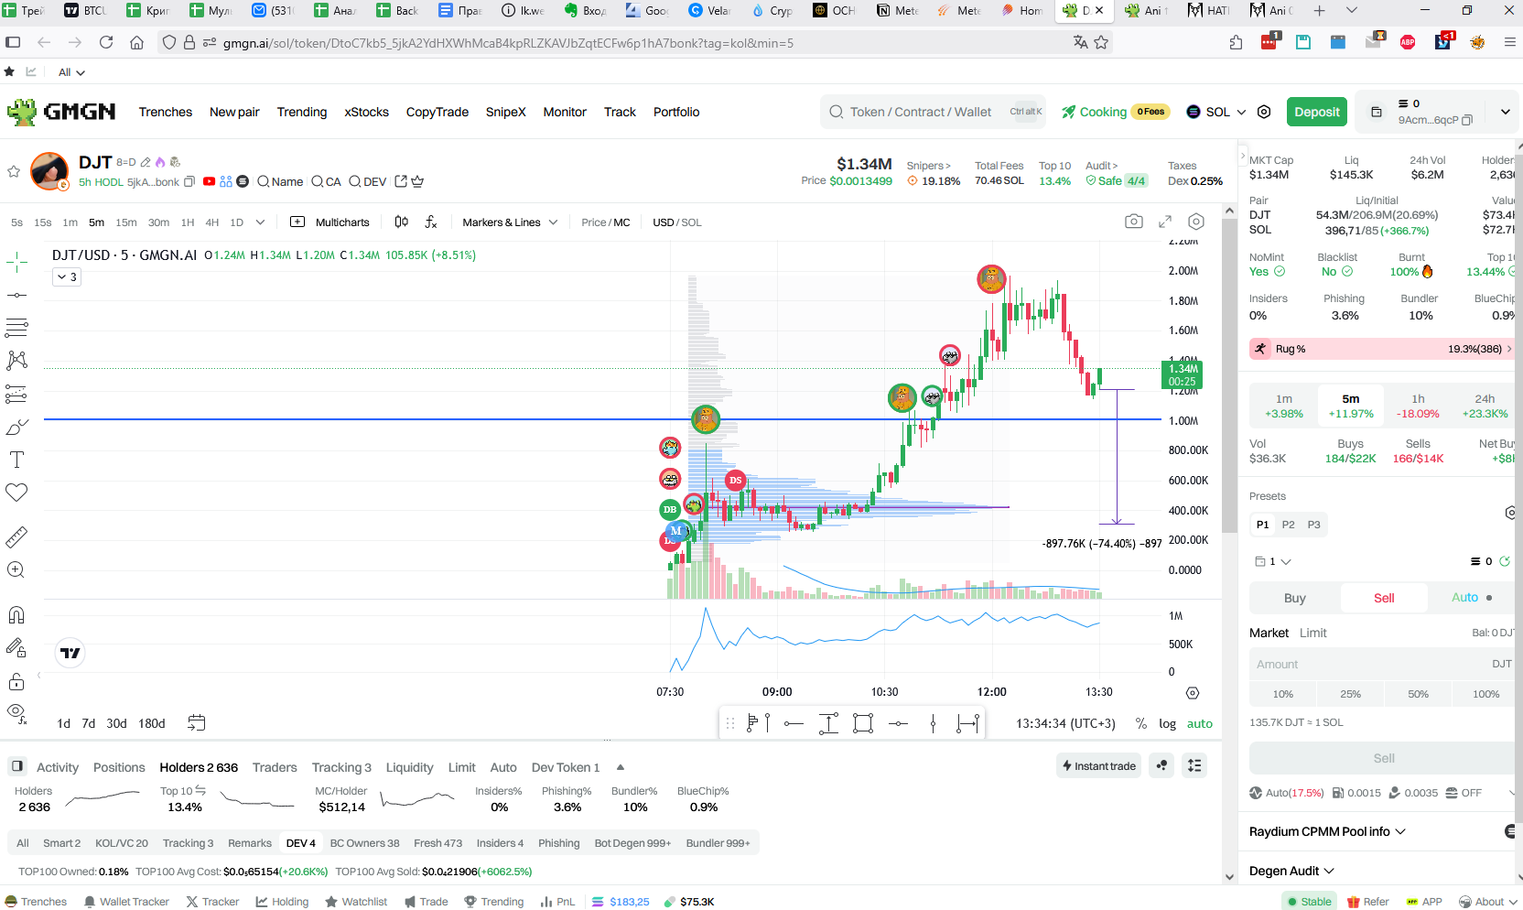Go to the CopyTrade page
This screenshot has width=1523, height=910.
tap(437, 112)
